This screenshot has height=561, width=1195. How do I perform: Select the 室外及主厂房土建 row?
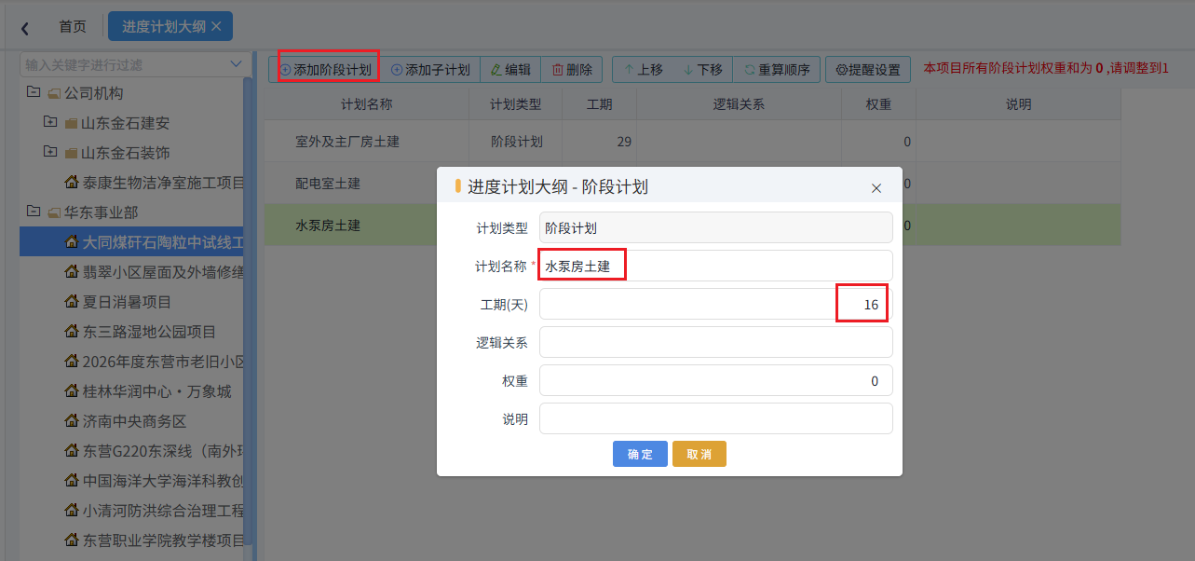pyautogui.click(x=692, y=142)
